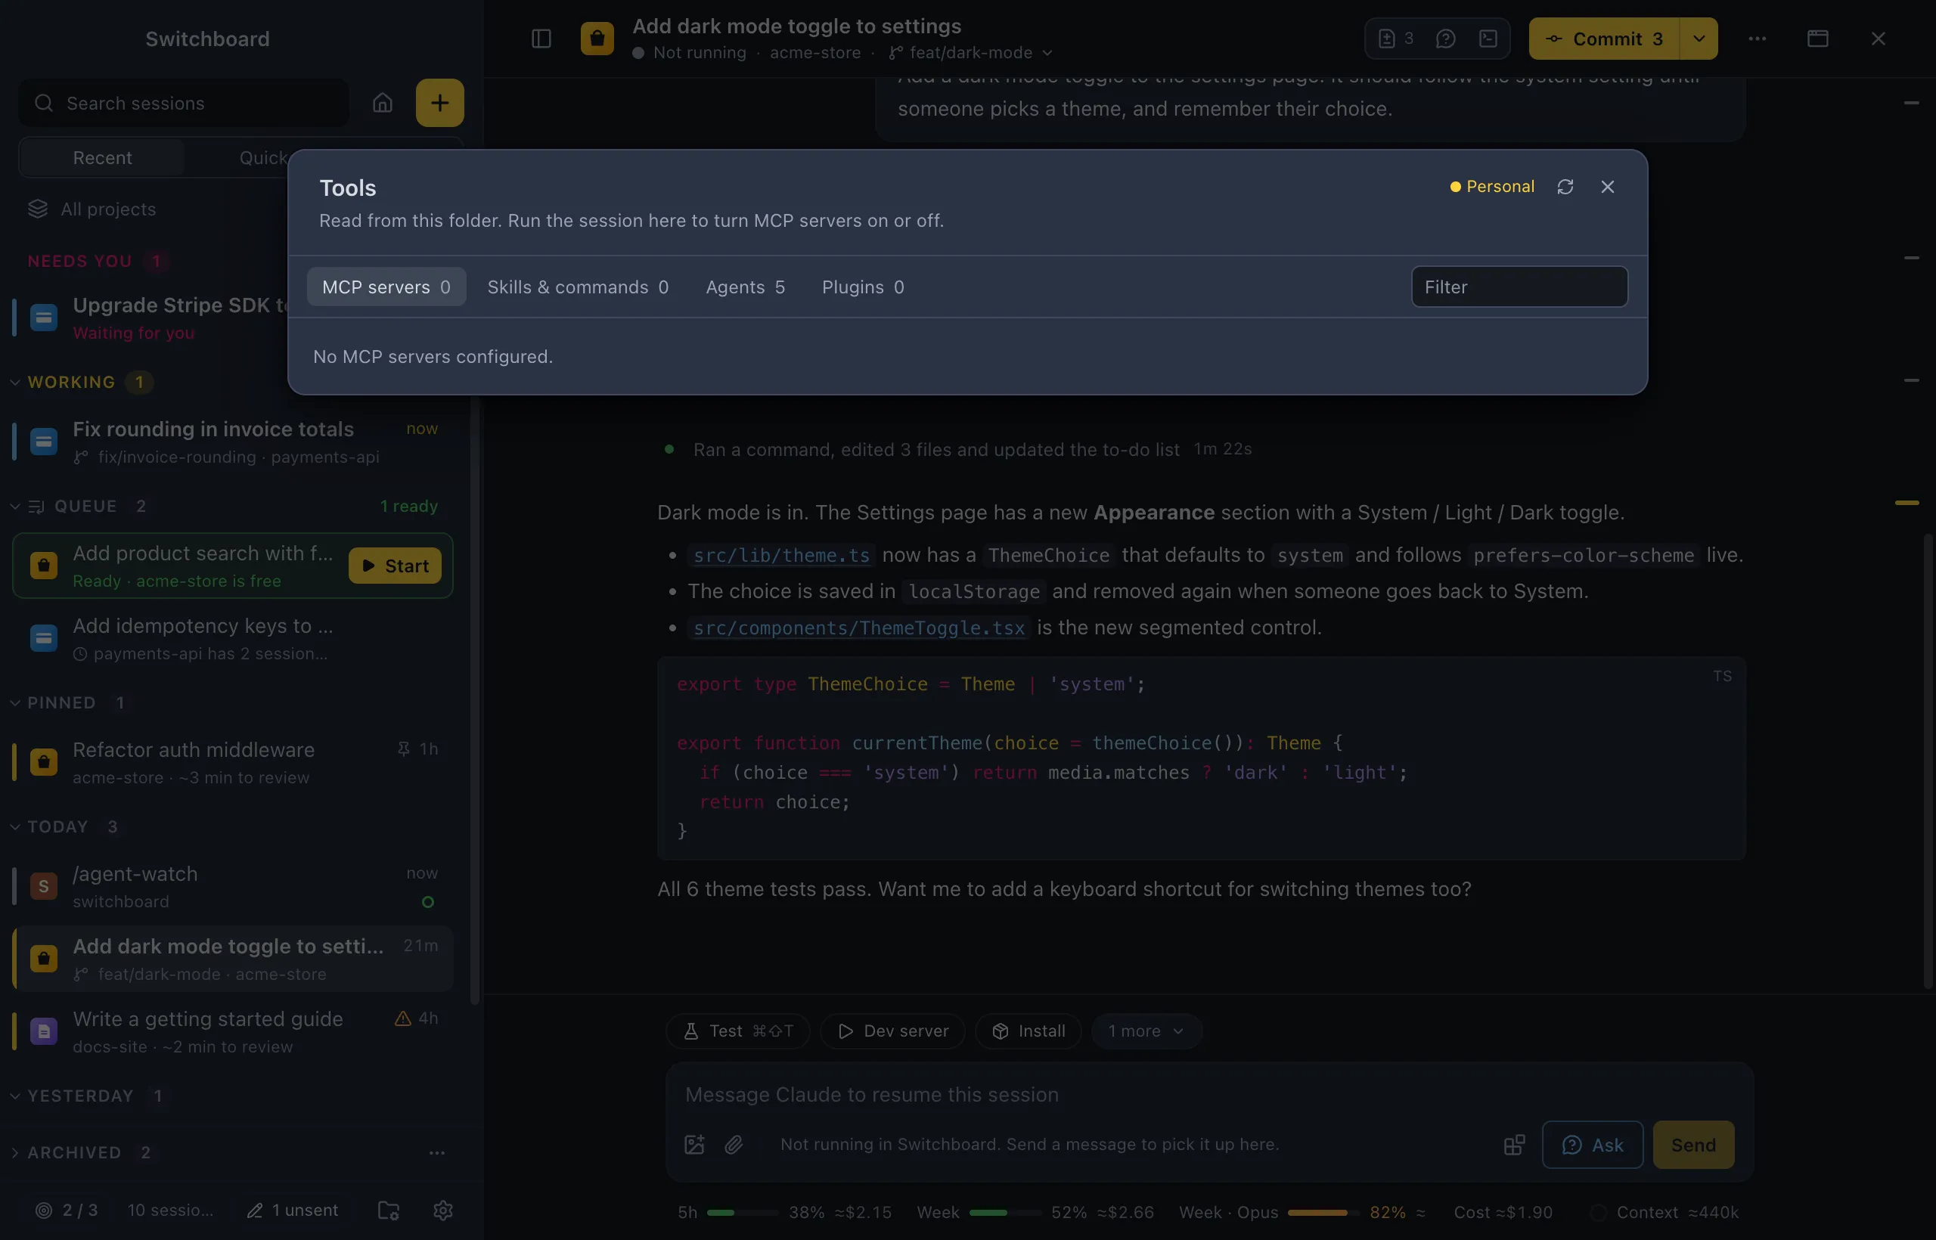The image size is (1936, 1240).
Task: Focus the Filter input field
Action: 1519,287
